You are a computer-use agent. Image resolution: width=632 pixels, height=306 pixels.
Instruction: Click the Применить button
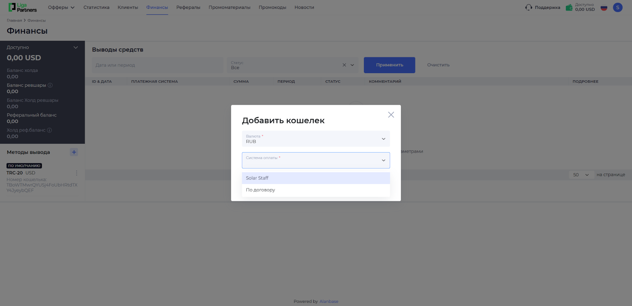pos(389,65)
